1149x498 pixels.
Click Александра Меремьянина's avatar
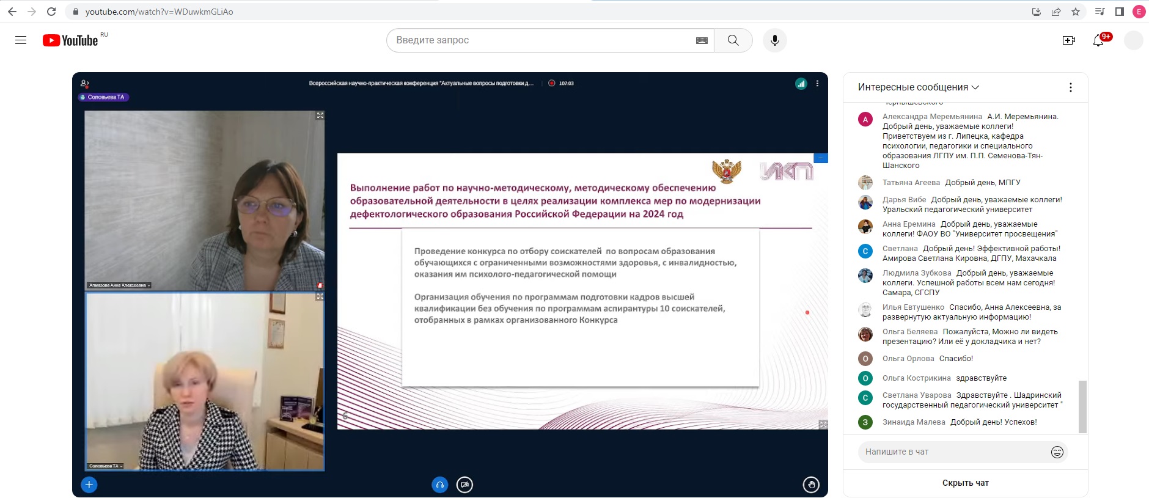865,120
